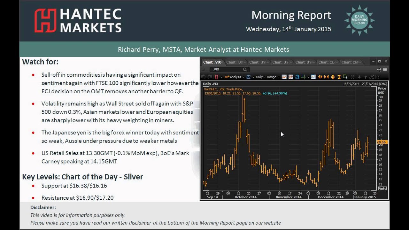Click the blue wave lines icon

click(249, 77)
